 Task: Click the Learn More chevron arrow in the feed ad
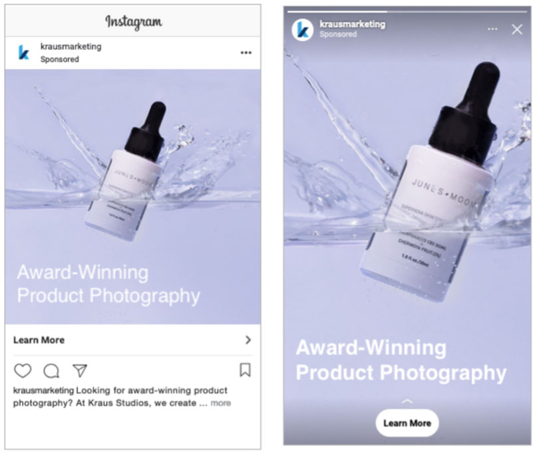(248, 340)
